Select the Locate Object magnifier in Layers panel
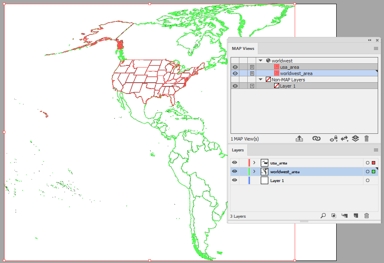The image size is (384, 263). tap(323, 216)
